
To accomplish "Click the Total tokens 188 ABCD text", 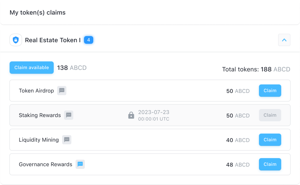I will tap(256, 69).
